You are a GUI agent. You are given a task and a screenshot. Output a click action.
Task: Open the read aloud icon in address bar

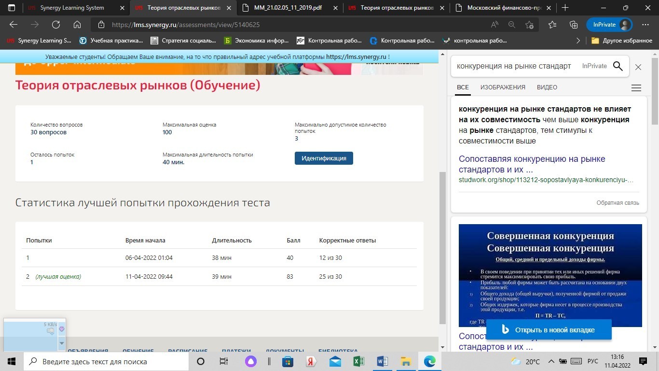pos(494,25)
